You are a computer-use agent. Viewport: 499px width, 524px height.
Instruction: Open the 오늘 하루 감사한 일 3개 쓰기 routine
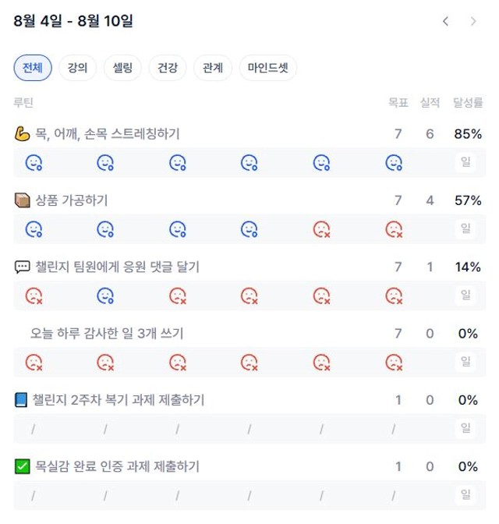[107, 334]
